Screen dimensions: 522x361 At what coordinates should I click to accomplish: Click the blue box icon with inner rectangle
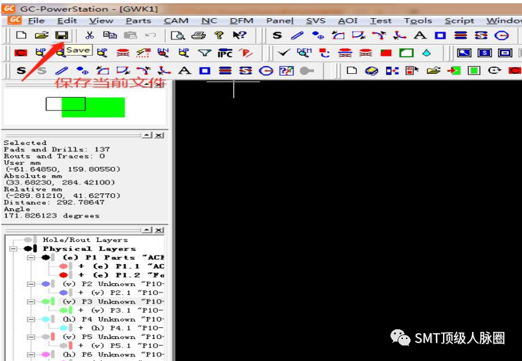coord(505,53)
